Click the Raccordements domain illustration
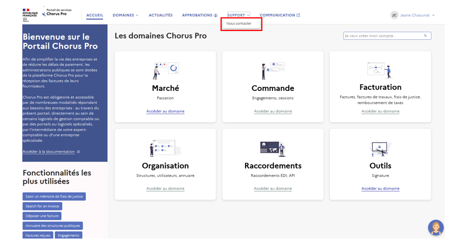458x245 pixels. [x=273, y=148]
